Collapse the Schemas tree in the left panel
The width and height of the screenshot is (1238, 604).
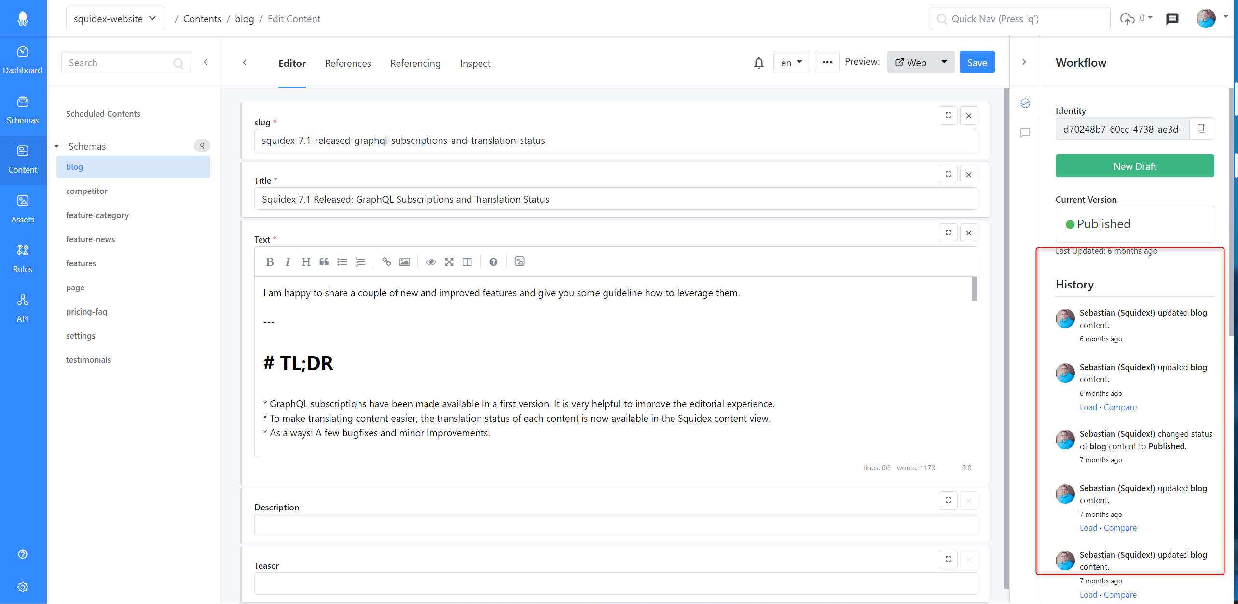tap(56, 146)
